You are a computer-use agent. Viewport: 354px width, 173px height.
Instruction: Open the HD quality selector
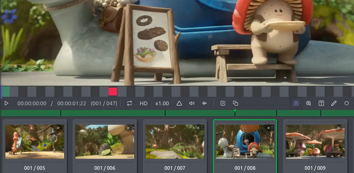[144, 103]
